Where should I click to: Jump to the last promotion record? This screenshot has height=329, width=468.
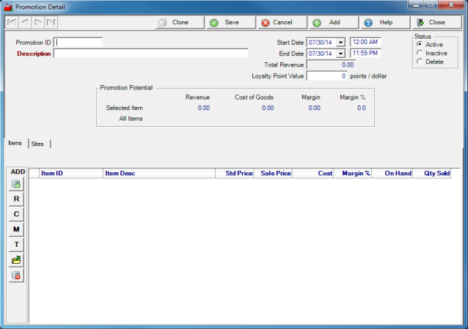coord(51,23)
